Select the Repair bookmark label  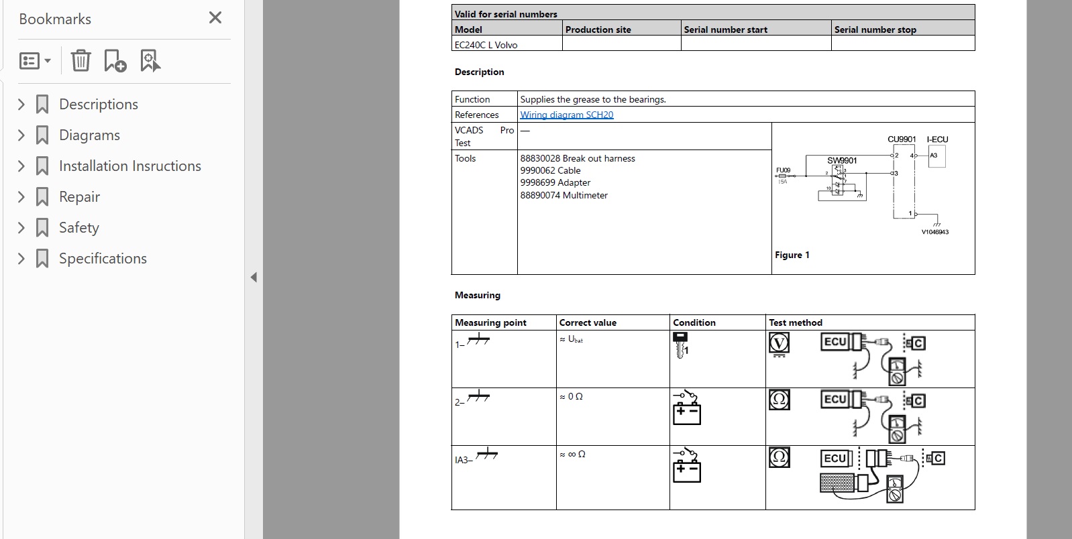tap(79, 197)
